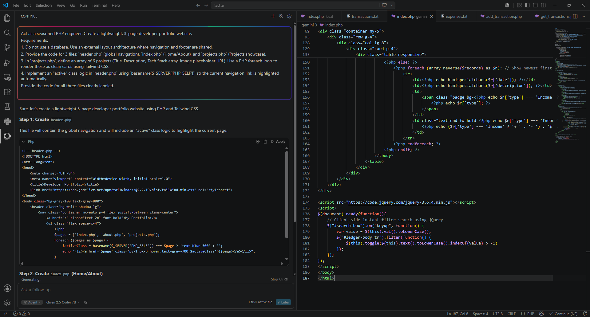Open the Qwen 2.5 Coder 7B model selector
This screenshot has height=317, width=590.
coord(63,302)
